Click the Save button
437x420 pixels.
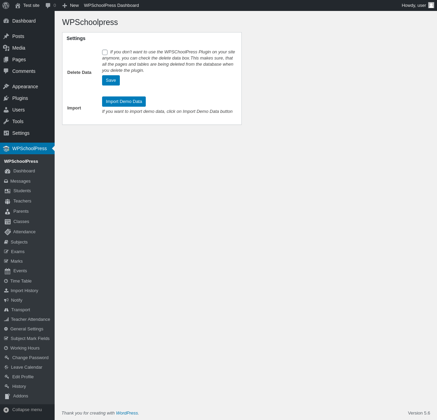(x=111, y=80)
